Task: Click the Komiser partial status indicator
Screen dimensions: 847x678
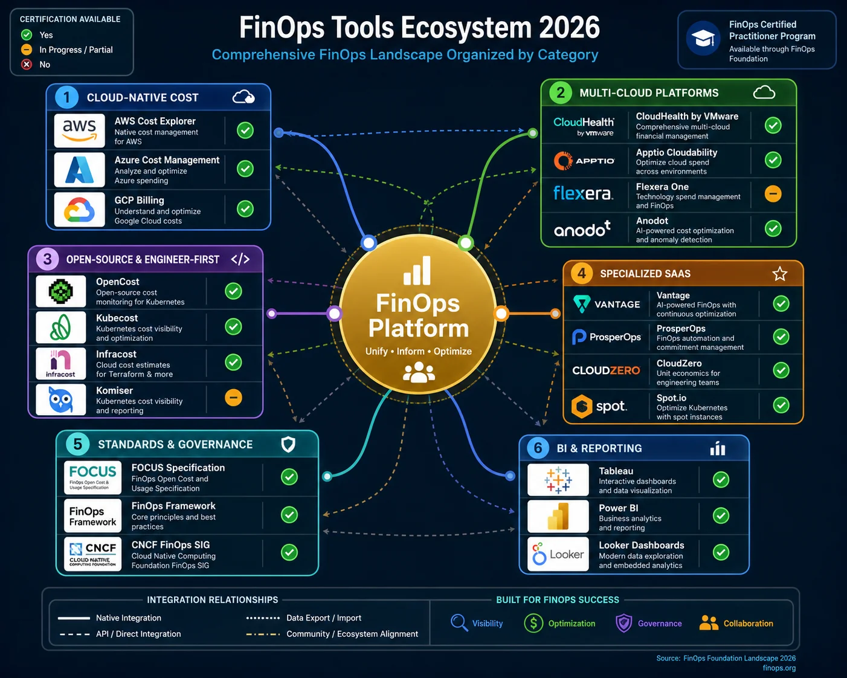Action: (x=234, y=397)
